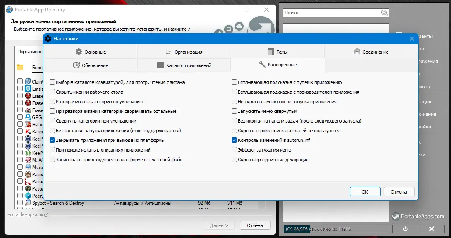451x238 pixels.
Task: Click the yellow folder icon in app directory
Action: click(20, 67)
